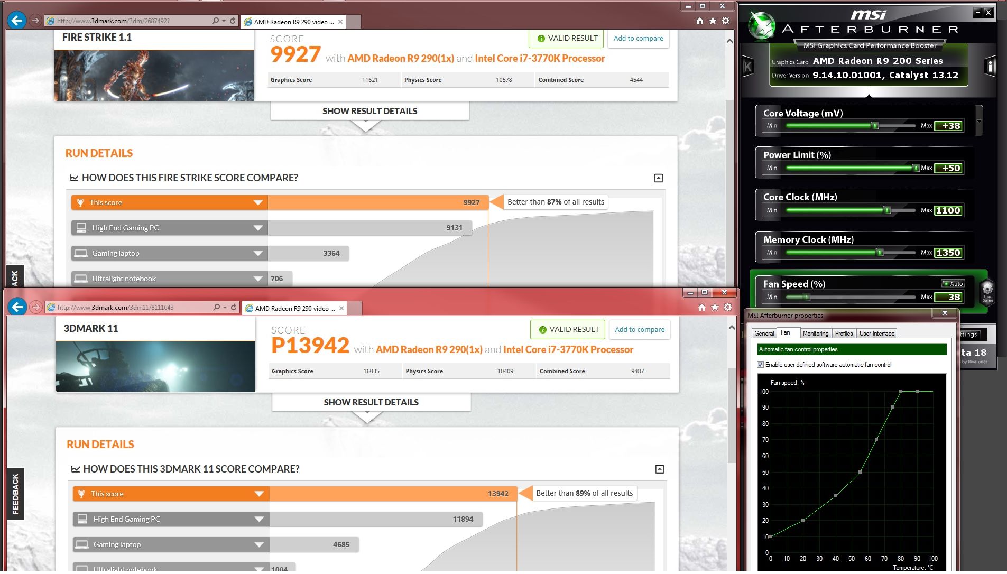Image resolution: width=1007 pixels, height=574 pixels.
Task: Collapse the Fire Strike score comparison section
Action: tap(659, 178)
